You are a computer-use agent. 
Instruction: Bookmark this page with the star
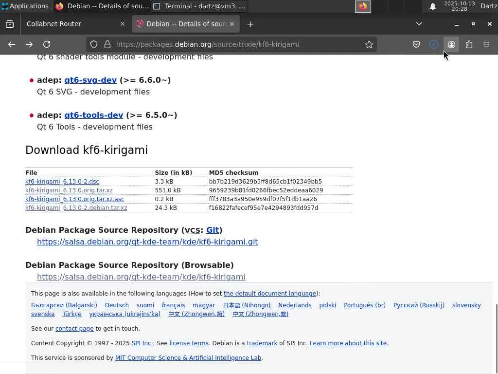point(369,44)
